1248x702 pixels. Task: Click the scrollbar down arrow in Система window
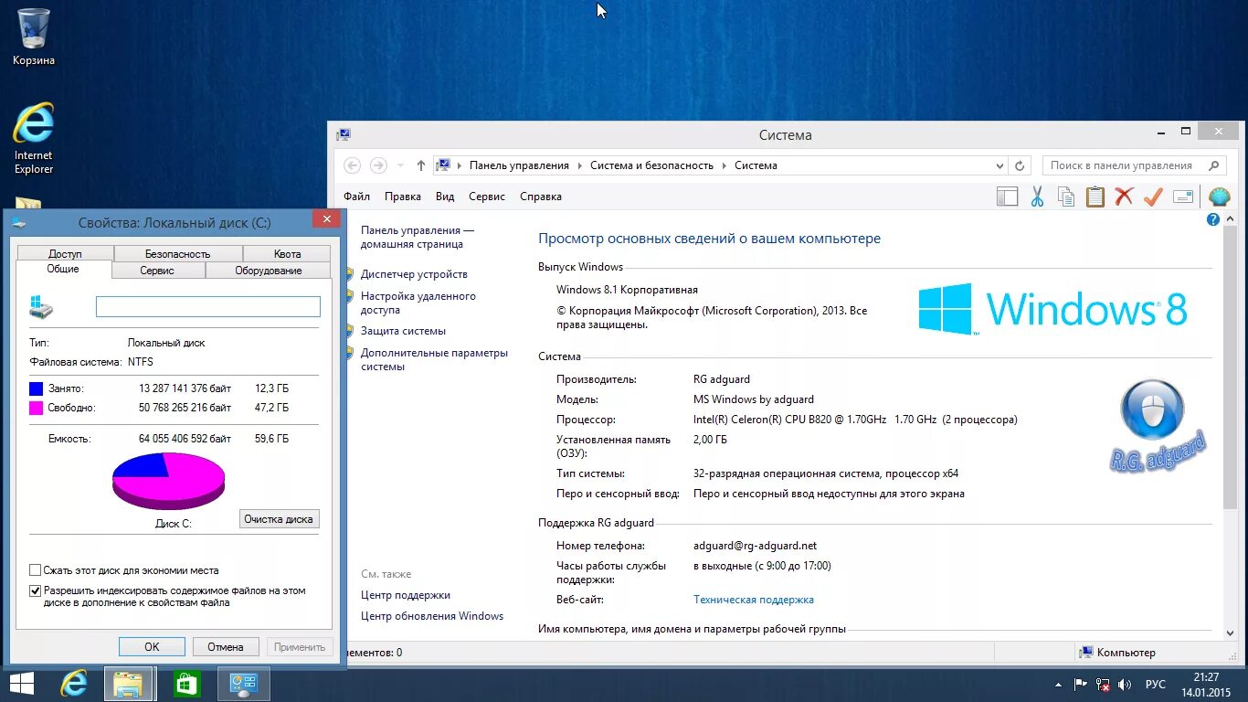pos(1230,633)
